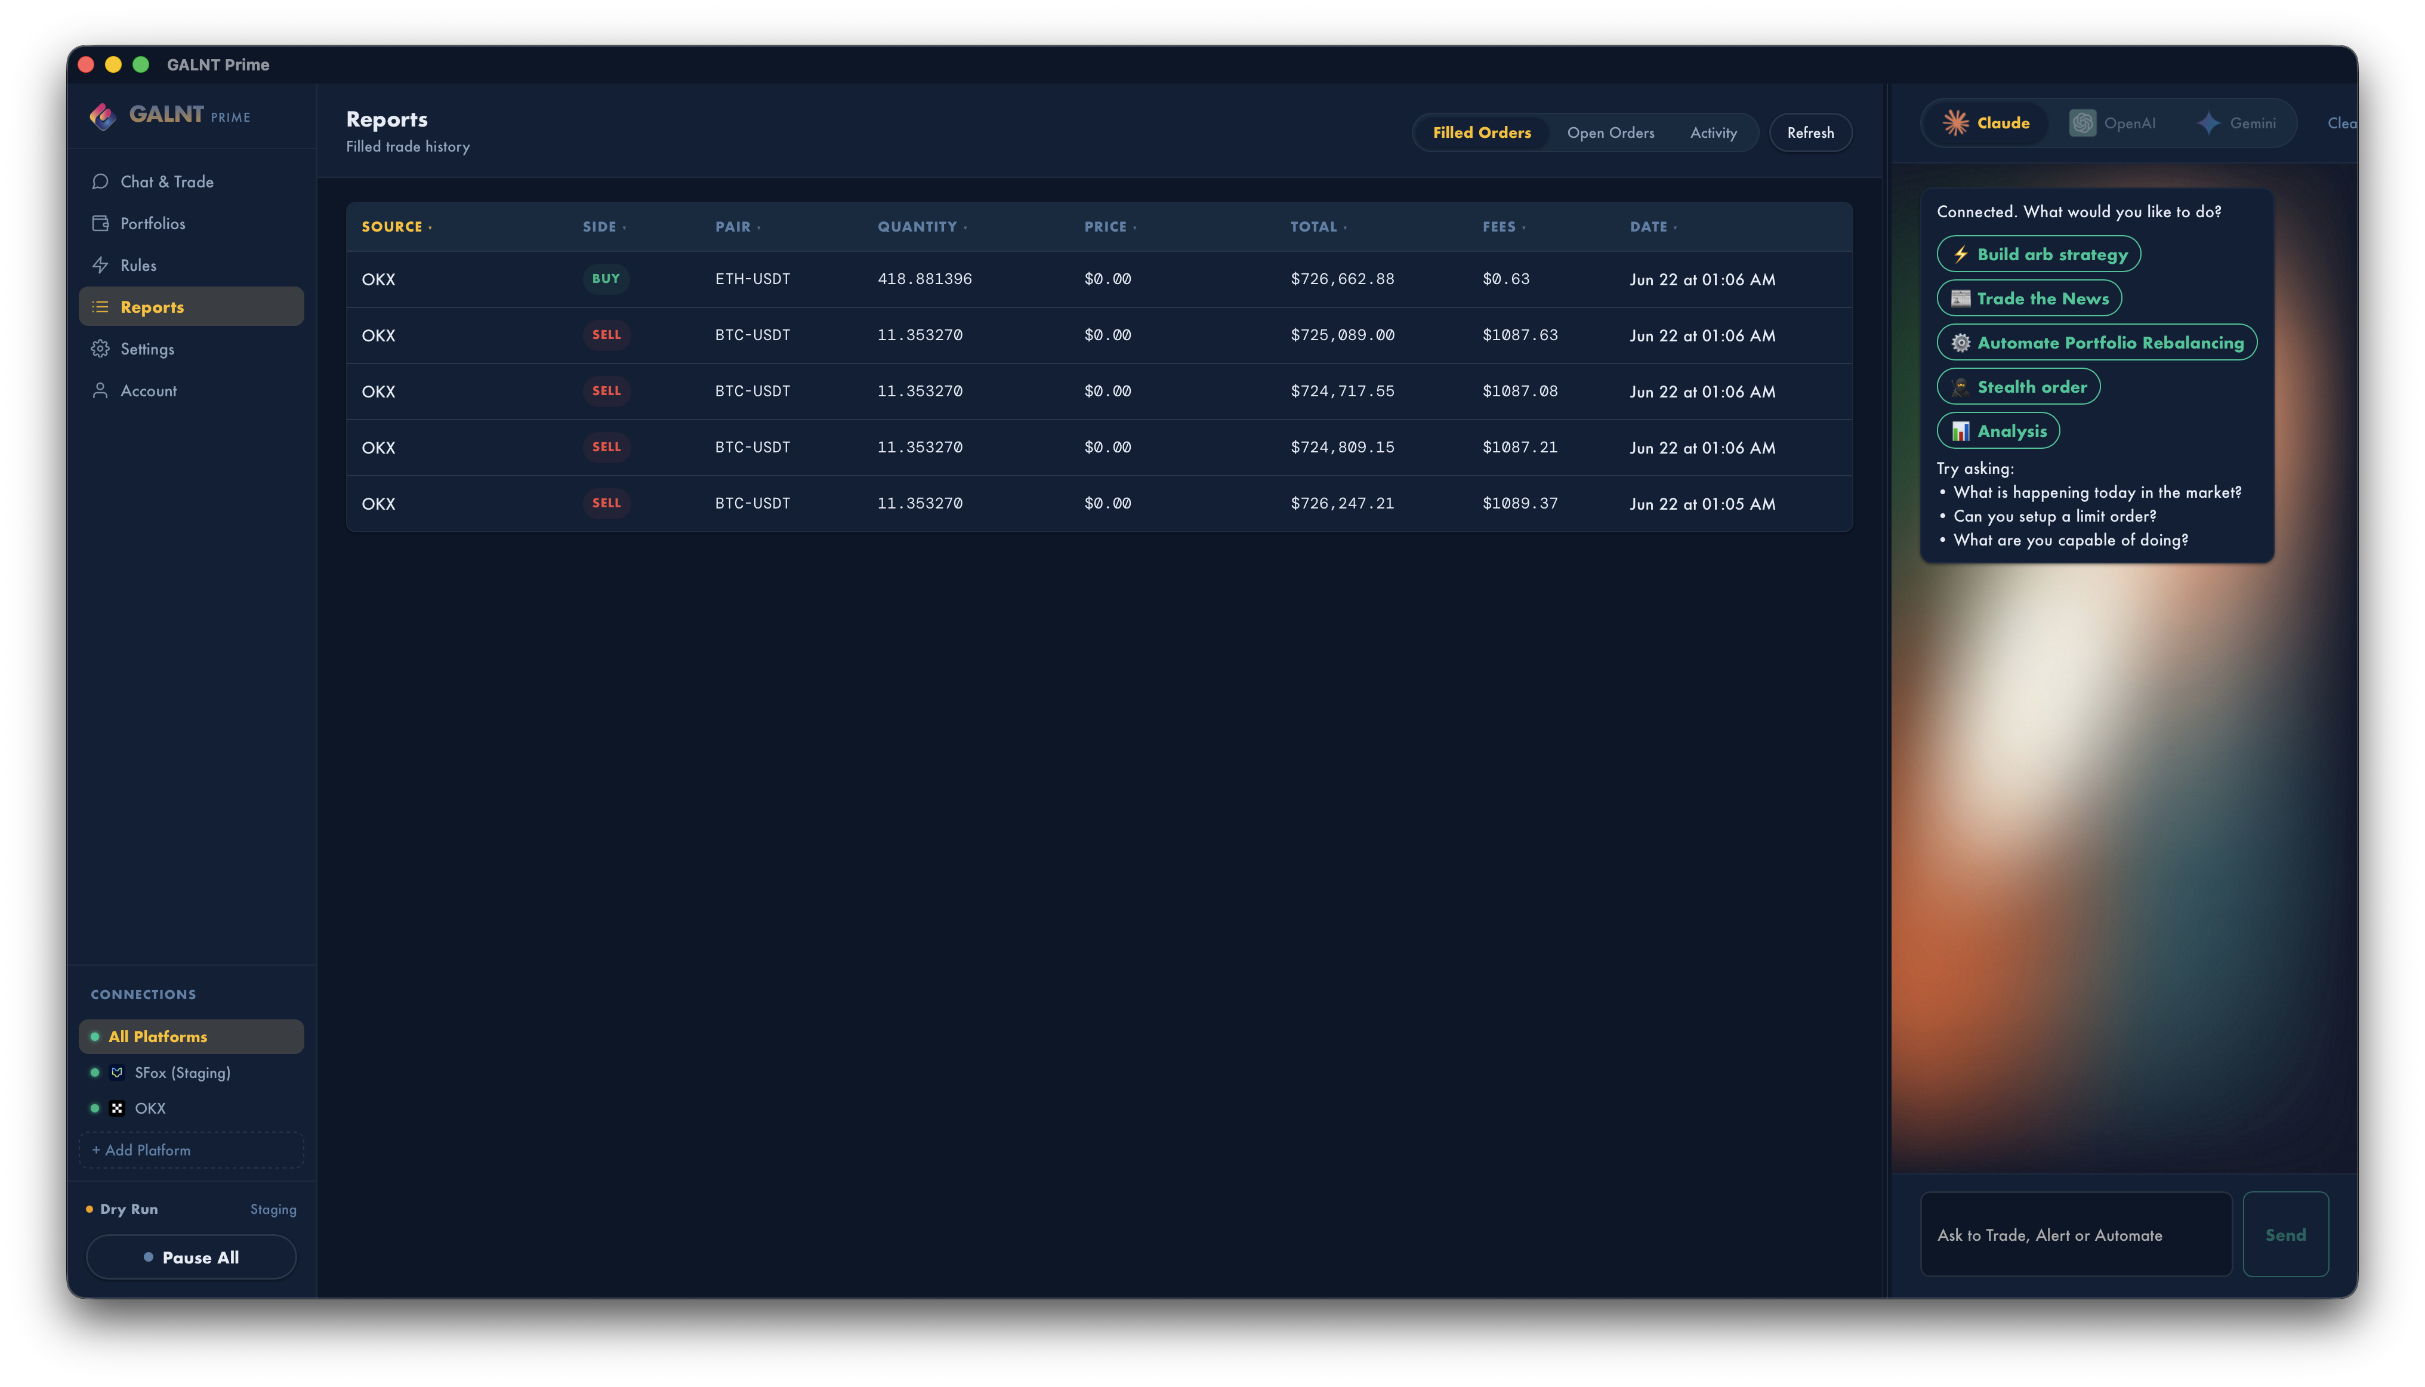Open the Account page
The height and width of the screenshot is (1387, 2425).
coord(192,390)
